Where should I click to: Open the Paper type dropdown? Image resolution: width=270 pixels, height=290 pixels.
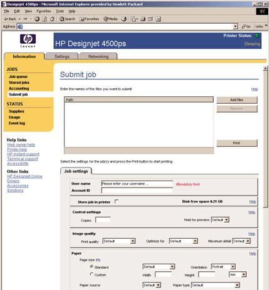point(215,285)
